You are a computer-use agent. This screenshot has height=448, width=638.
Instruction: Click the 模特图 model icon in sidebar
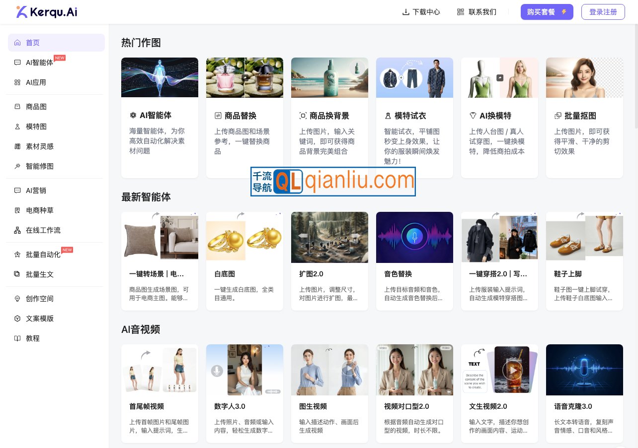17,127
